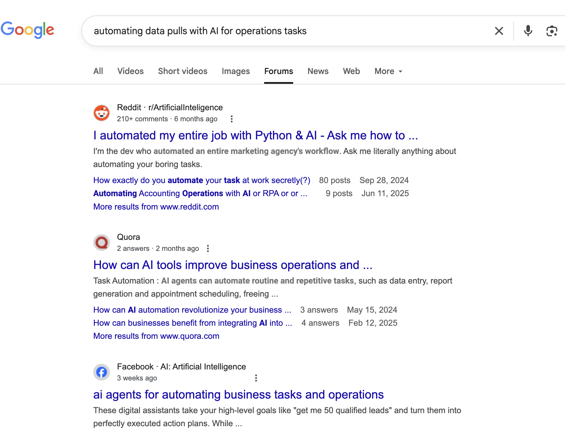Expand the More search filters dropdown
Viewport: 565px width, 428px height.
[x=388, y=71]
